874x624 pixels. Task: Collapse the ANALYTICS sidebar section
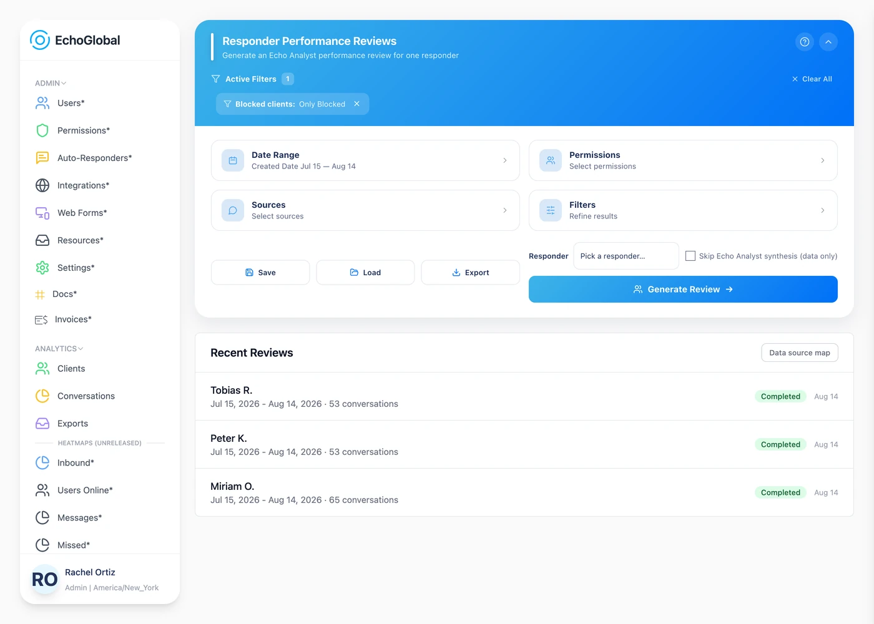coord(59,349)
